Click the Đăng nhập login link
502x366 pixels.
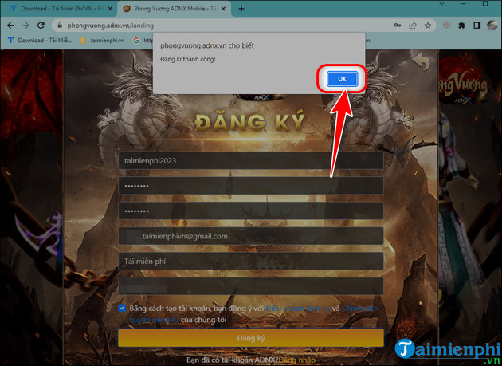point(296,360)
